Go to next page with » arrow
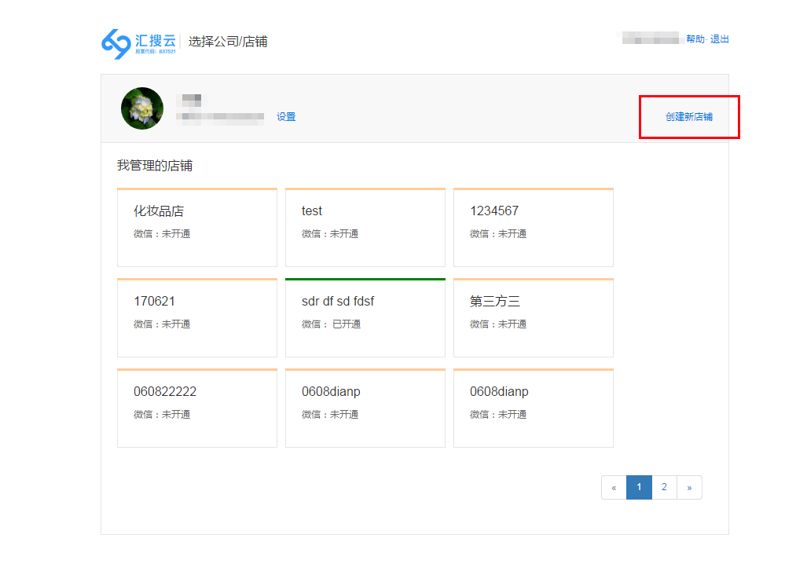Screen dimensions: 807x564 pyautogui.click(x=689, y=488)
